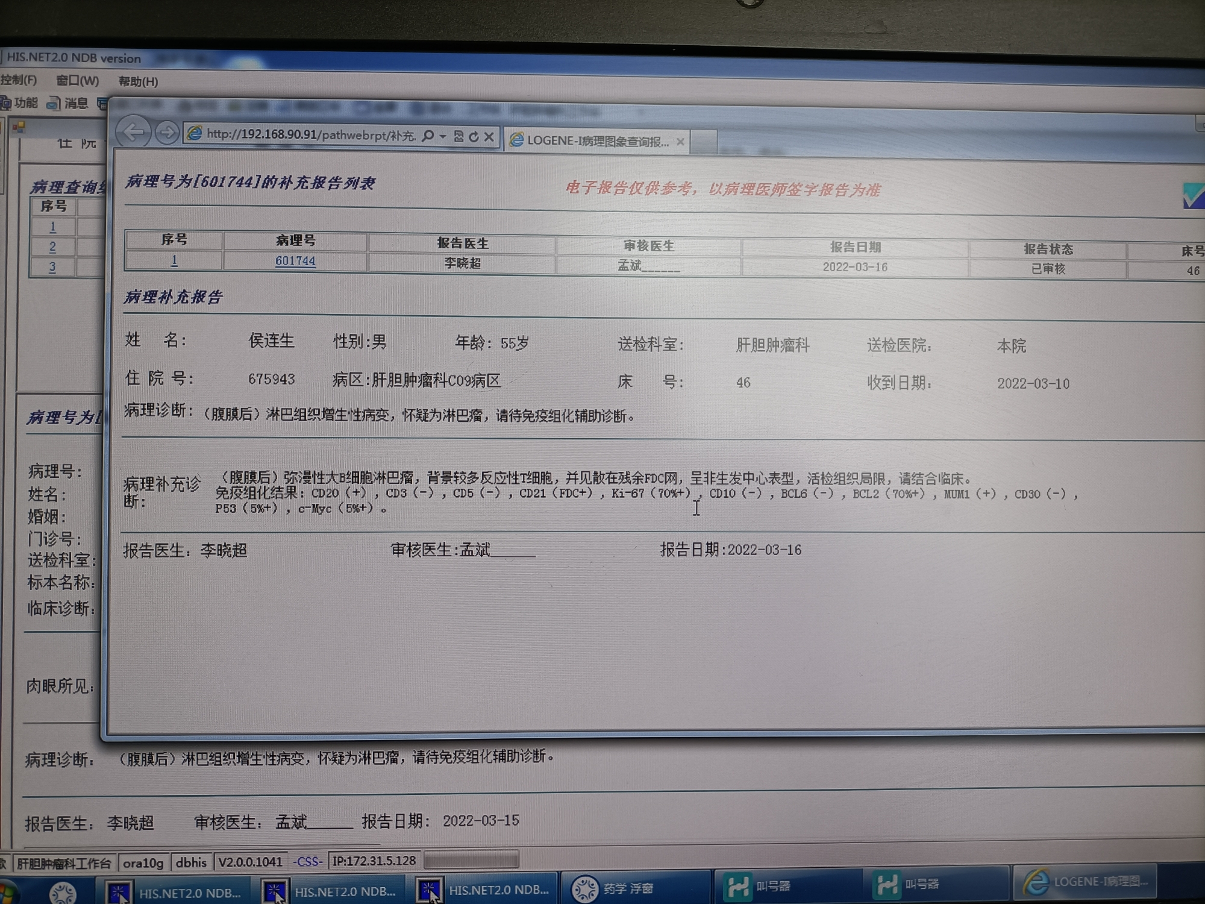Image resolution: width=1205 pixels, height=904 pixels.
Task: Refresh the pathology report page
Action: click(474, 137)
